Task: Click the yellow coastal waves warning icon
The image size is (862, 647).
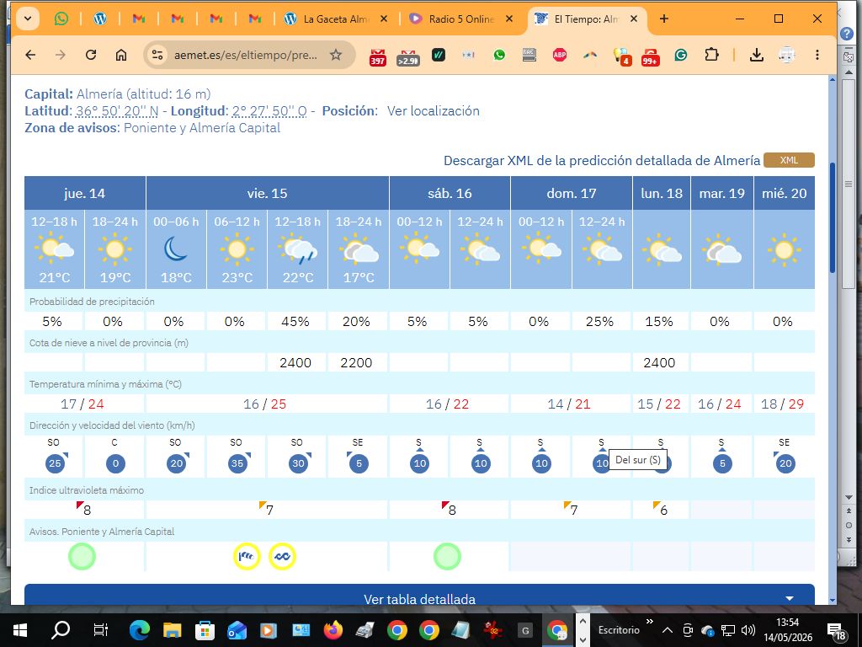Action: [282, 556]
